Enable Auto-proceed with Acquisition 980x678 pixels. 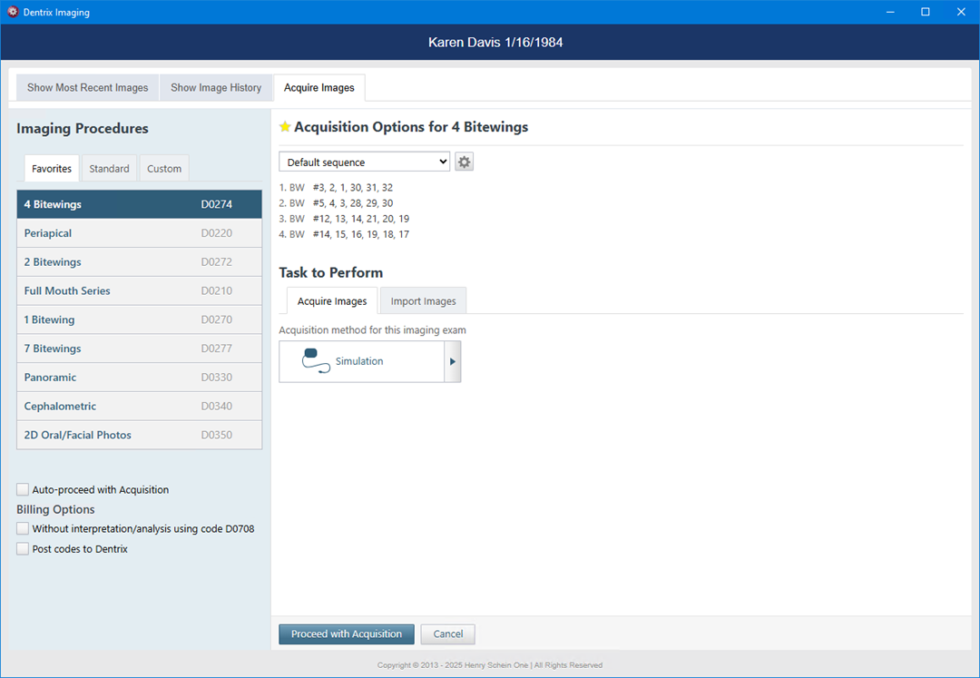(x=23, y=489)
